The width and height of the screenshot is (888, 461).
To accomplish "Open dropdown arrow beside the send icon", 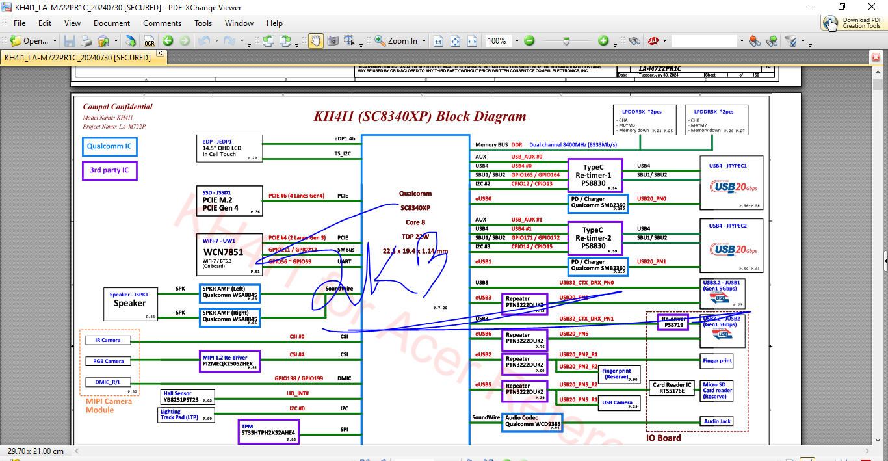I will pos(116,41).
